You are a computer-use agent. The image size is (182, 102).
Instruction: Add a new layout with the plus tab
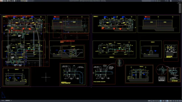pos(11,101)
